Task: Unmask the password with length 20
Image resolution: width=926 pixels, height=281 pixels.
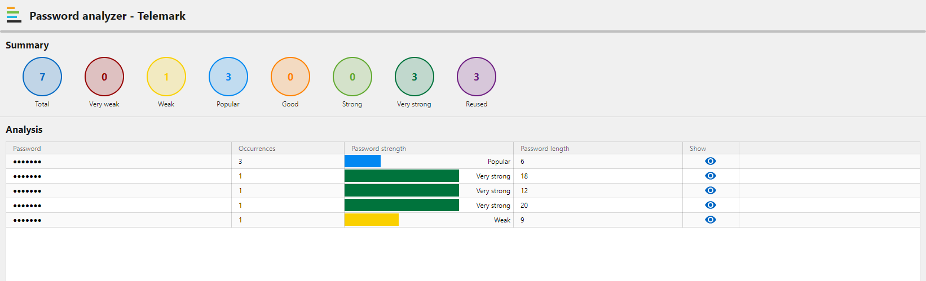Action: (x=711, y=205)
